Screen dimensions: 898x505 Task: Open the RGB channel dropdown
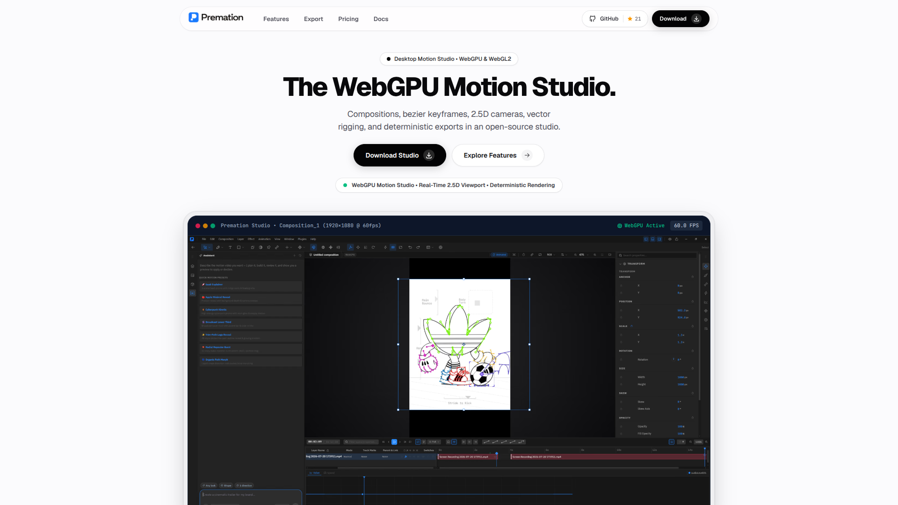[551, 255]
